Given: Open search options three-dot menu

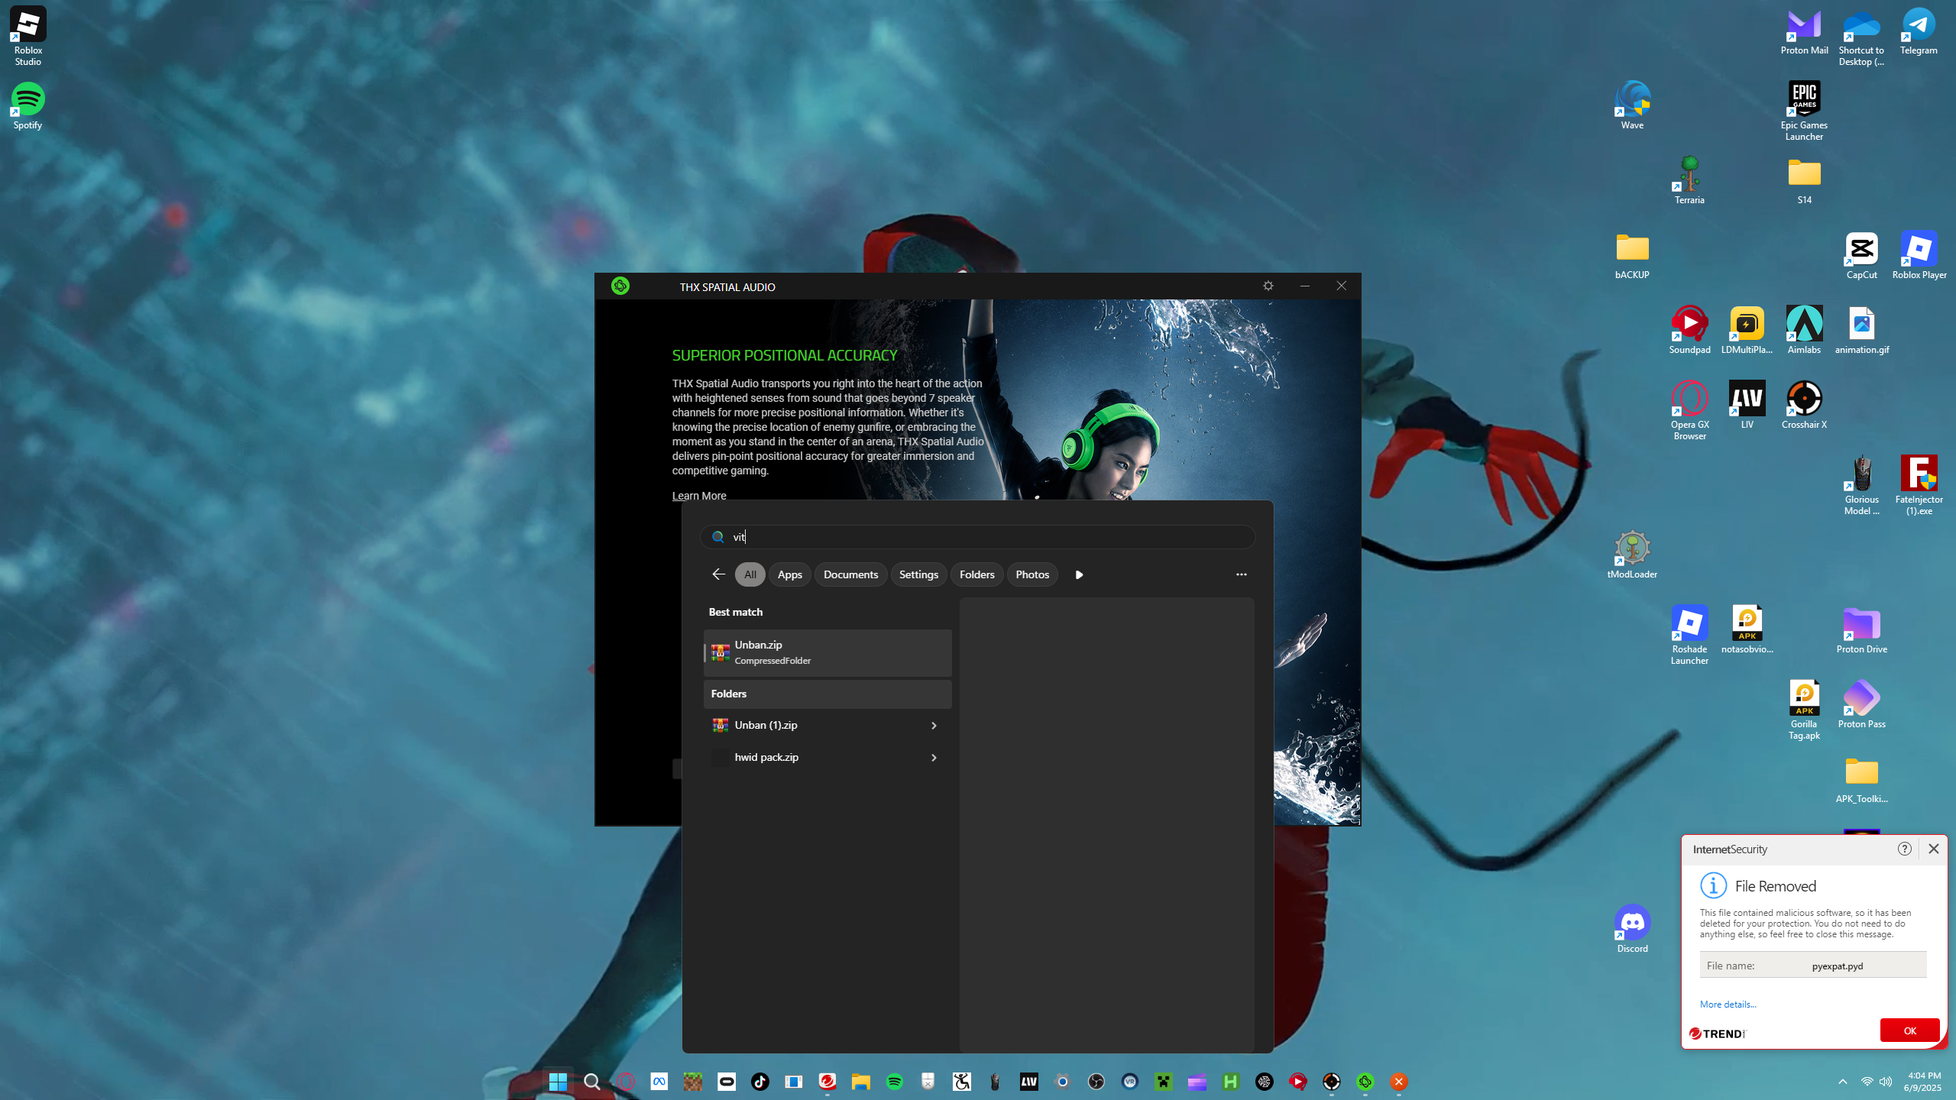Looking at the screenshot, I should (1241, 574).
